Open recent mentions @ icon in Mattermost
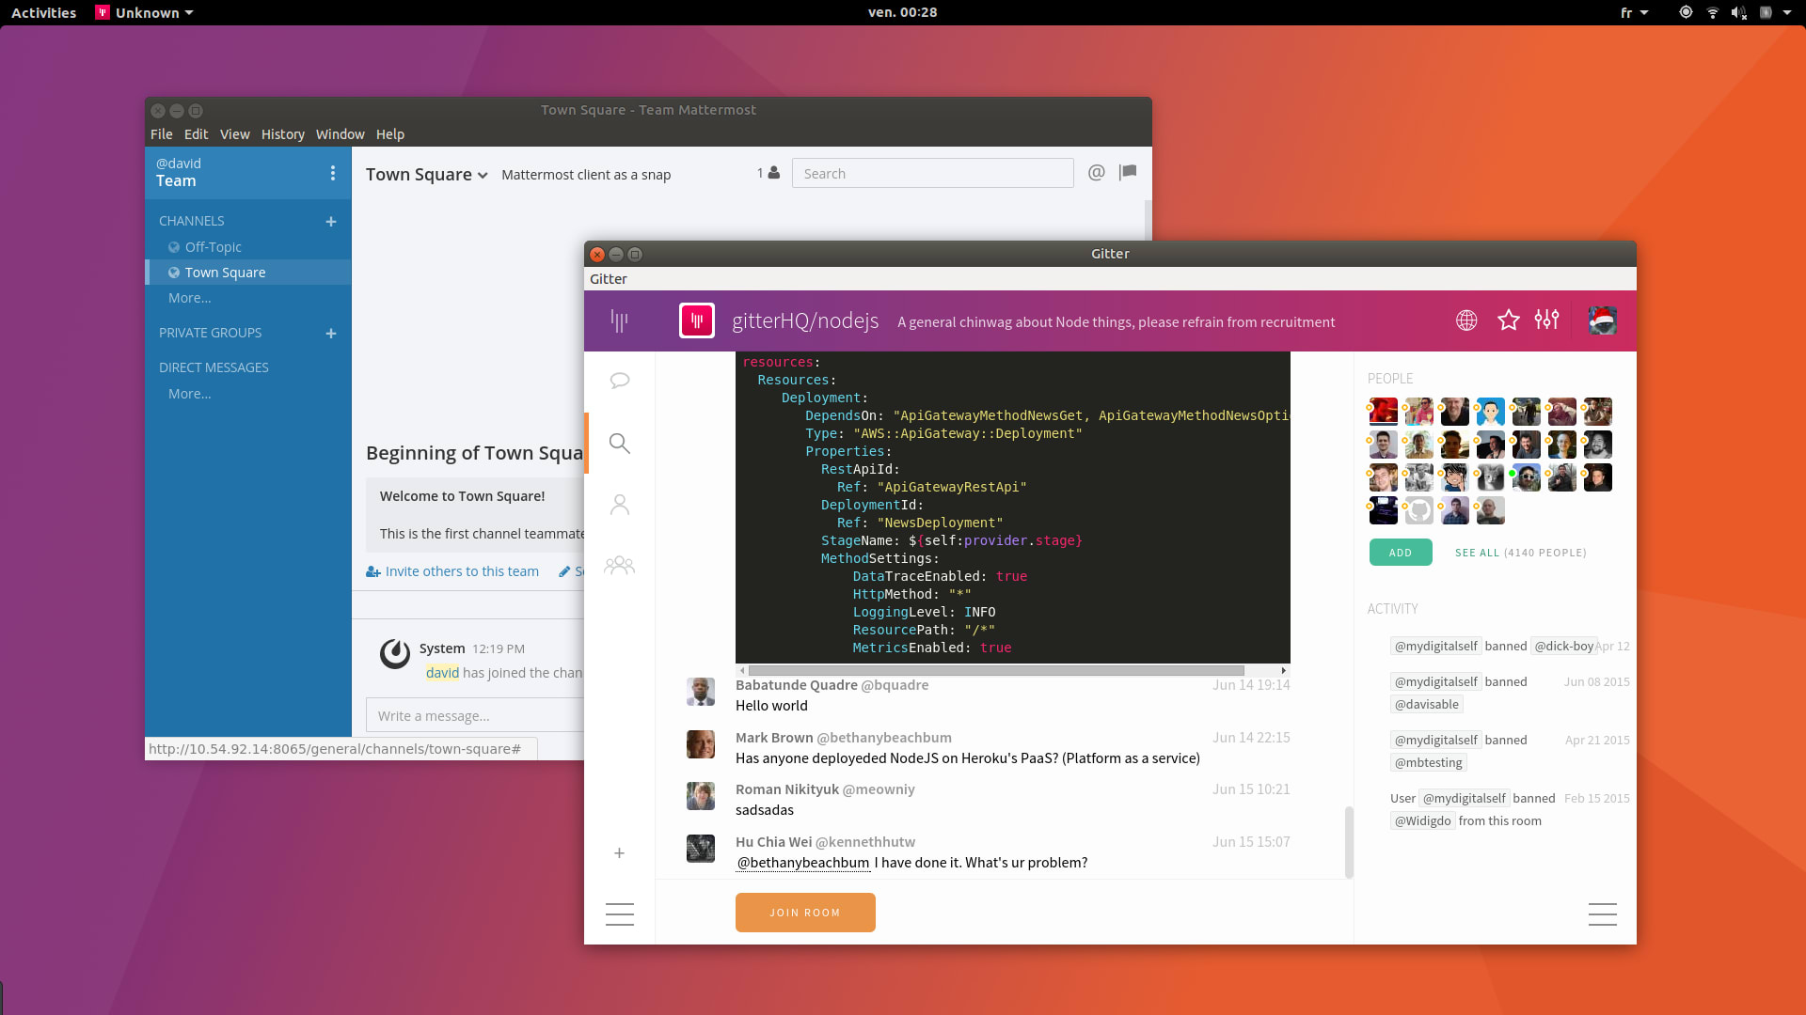Viewport: 1806px width, 1015px height. 1096,173
